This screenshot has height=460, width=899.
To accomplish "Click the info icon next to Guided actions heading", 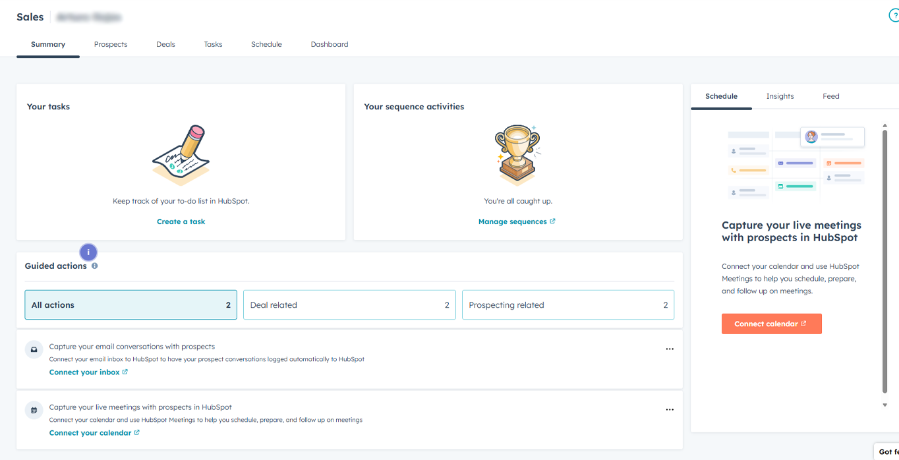I will (x=94, y=266).
